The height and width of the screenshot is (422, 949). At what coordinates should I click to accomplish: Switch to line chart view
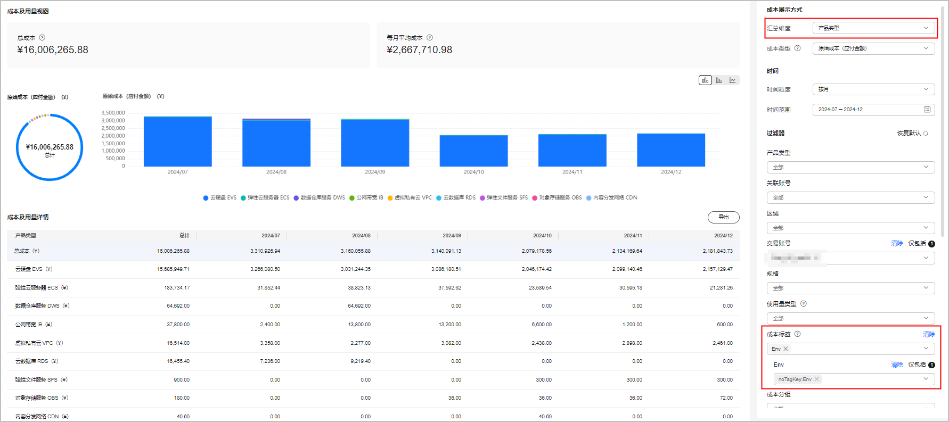[x=733, y=80]
